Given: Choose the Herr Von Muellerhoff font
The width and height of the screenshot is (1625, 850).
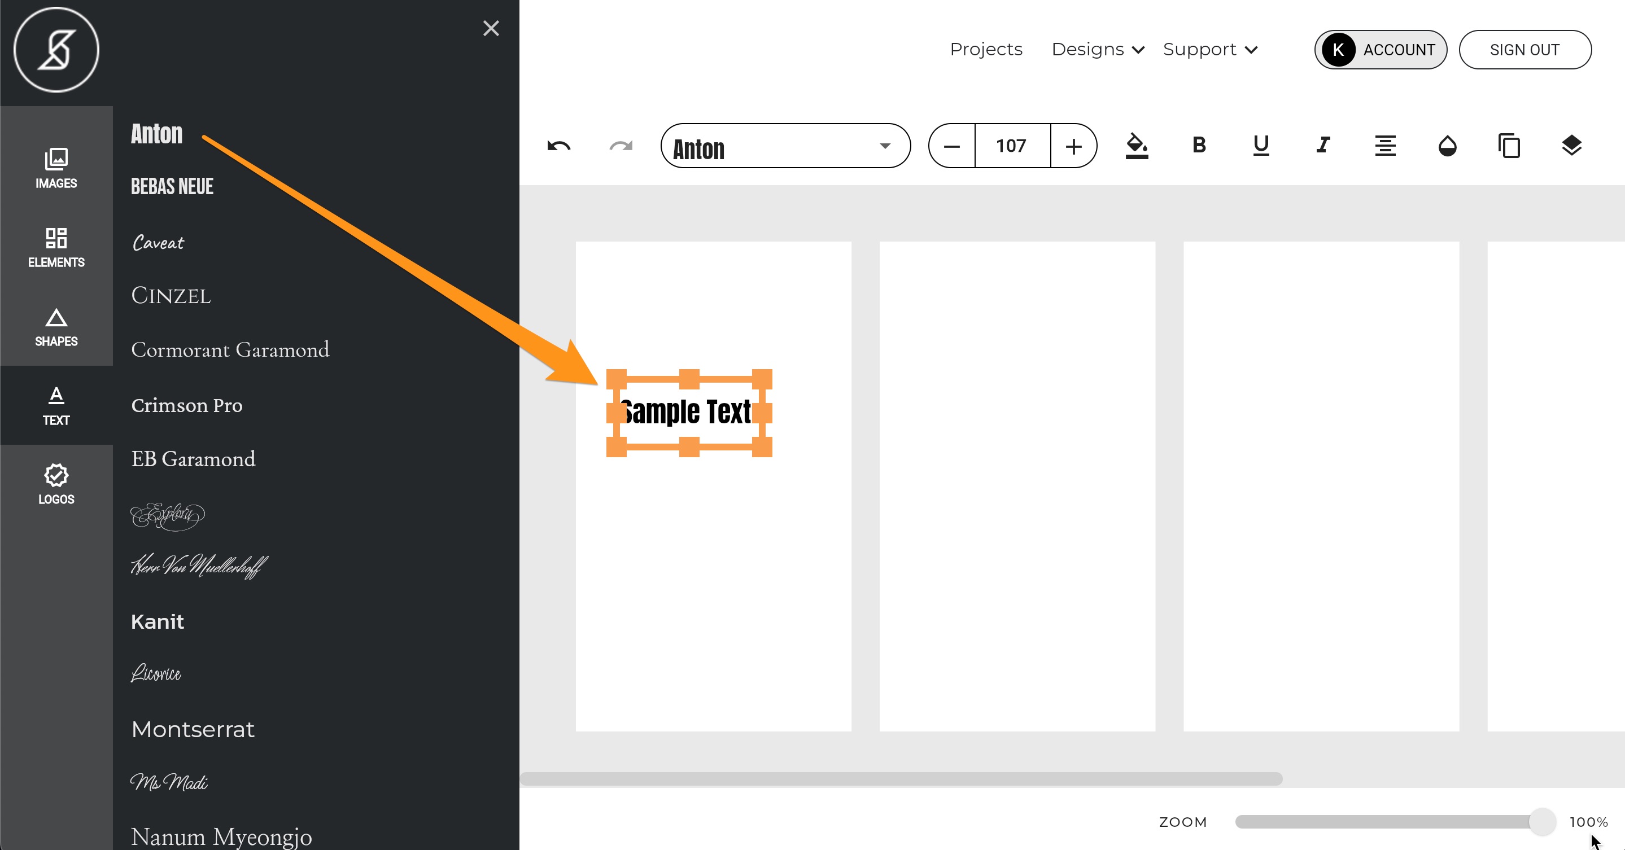Looking at the screenshot, I should (x=199, y=566).
